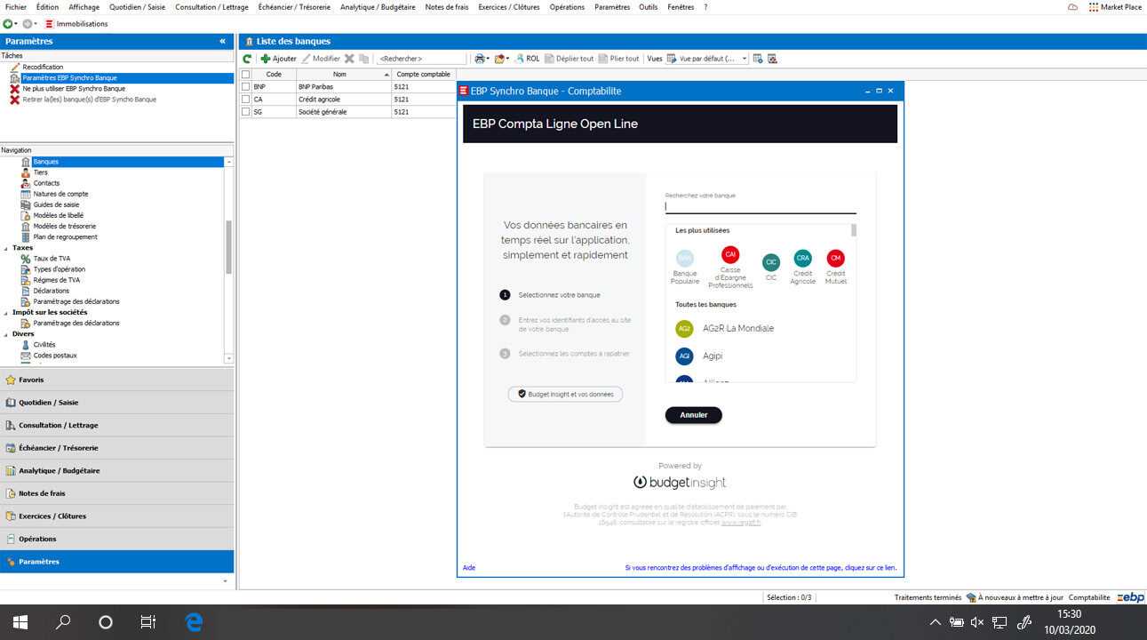1147x640 pixels.
Task: Open the Affichage menu
Action: coord(84,7)
